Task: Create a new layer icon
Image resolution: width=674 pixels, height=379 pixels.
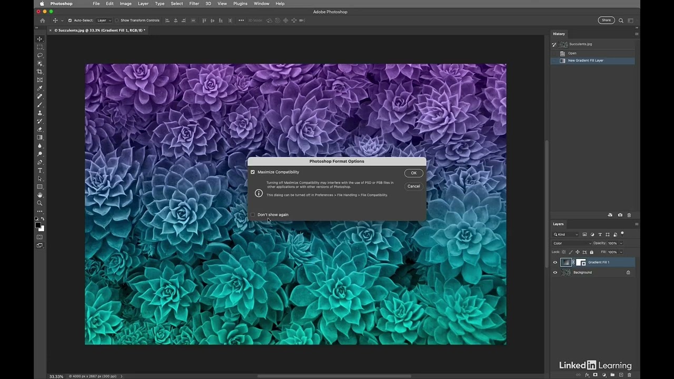Action: (621, 375)
